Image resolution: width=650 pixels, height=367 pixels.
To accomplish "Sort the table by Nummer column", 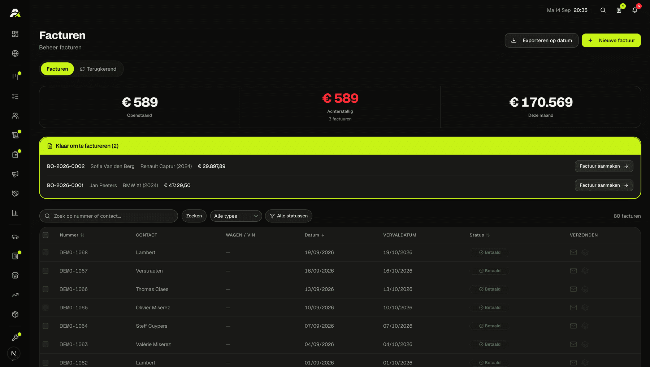I will [72, 235].
